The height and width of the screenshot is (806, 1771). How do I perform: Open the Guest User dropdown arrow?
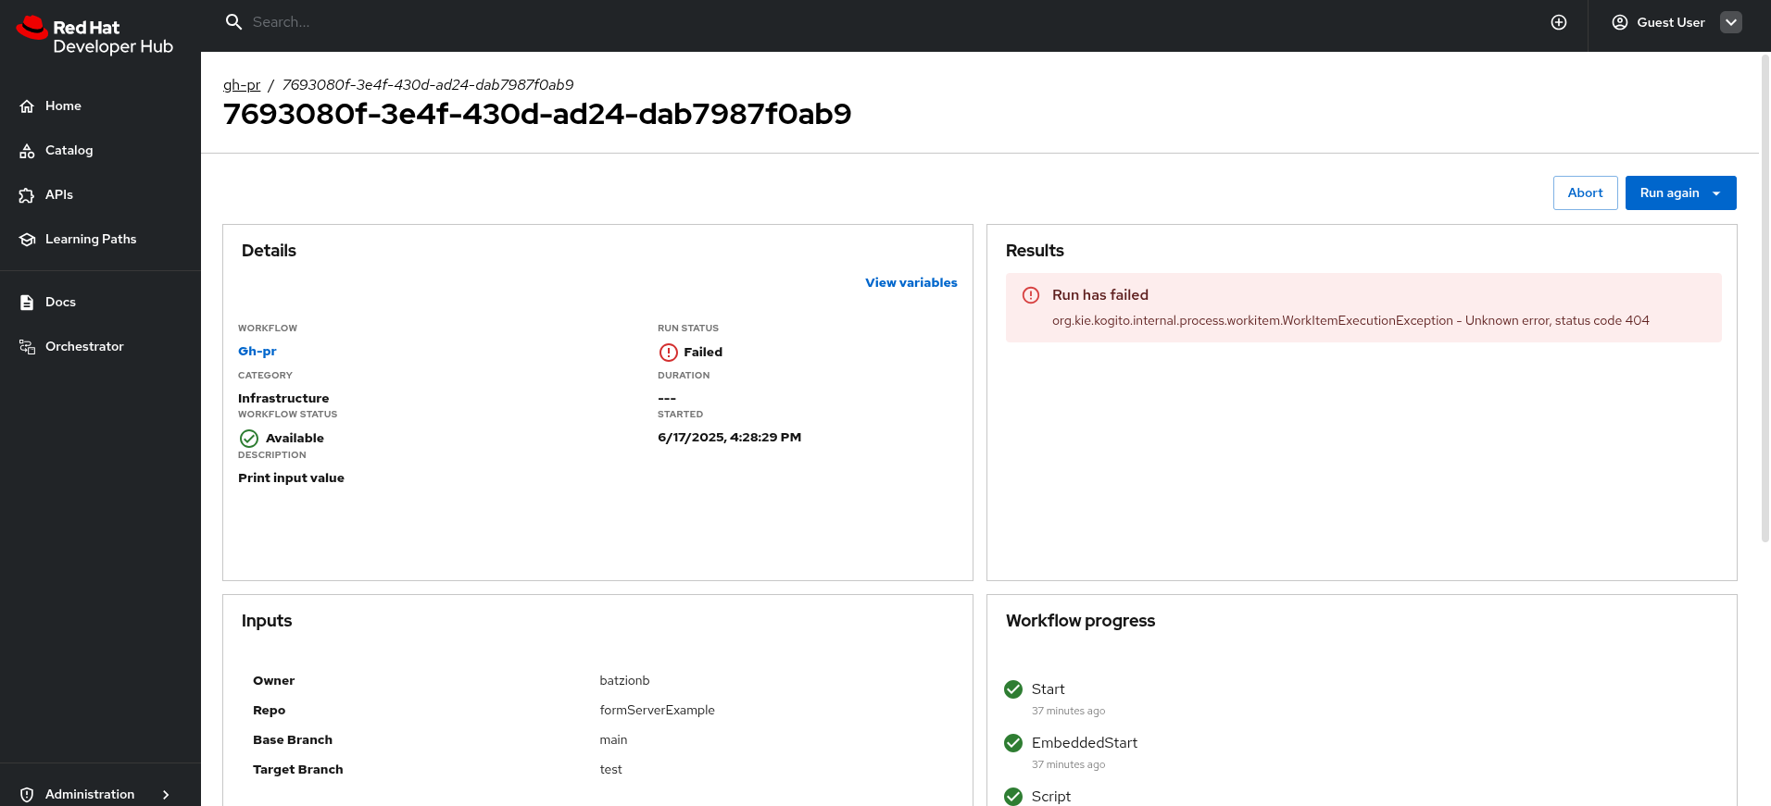point(1730,22)
